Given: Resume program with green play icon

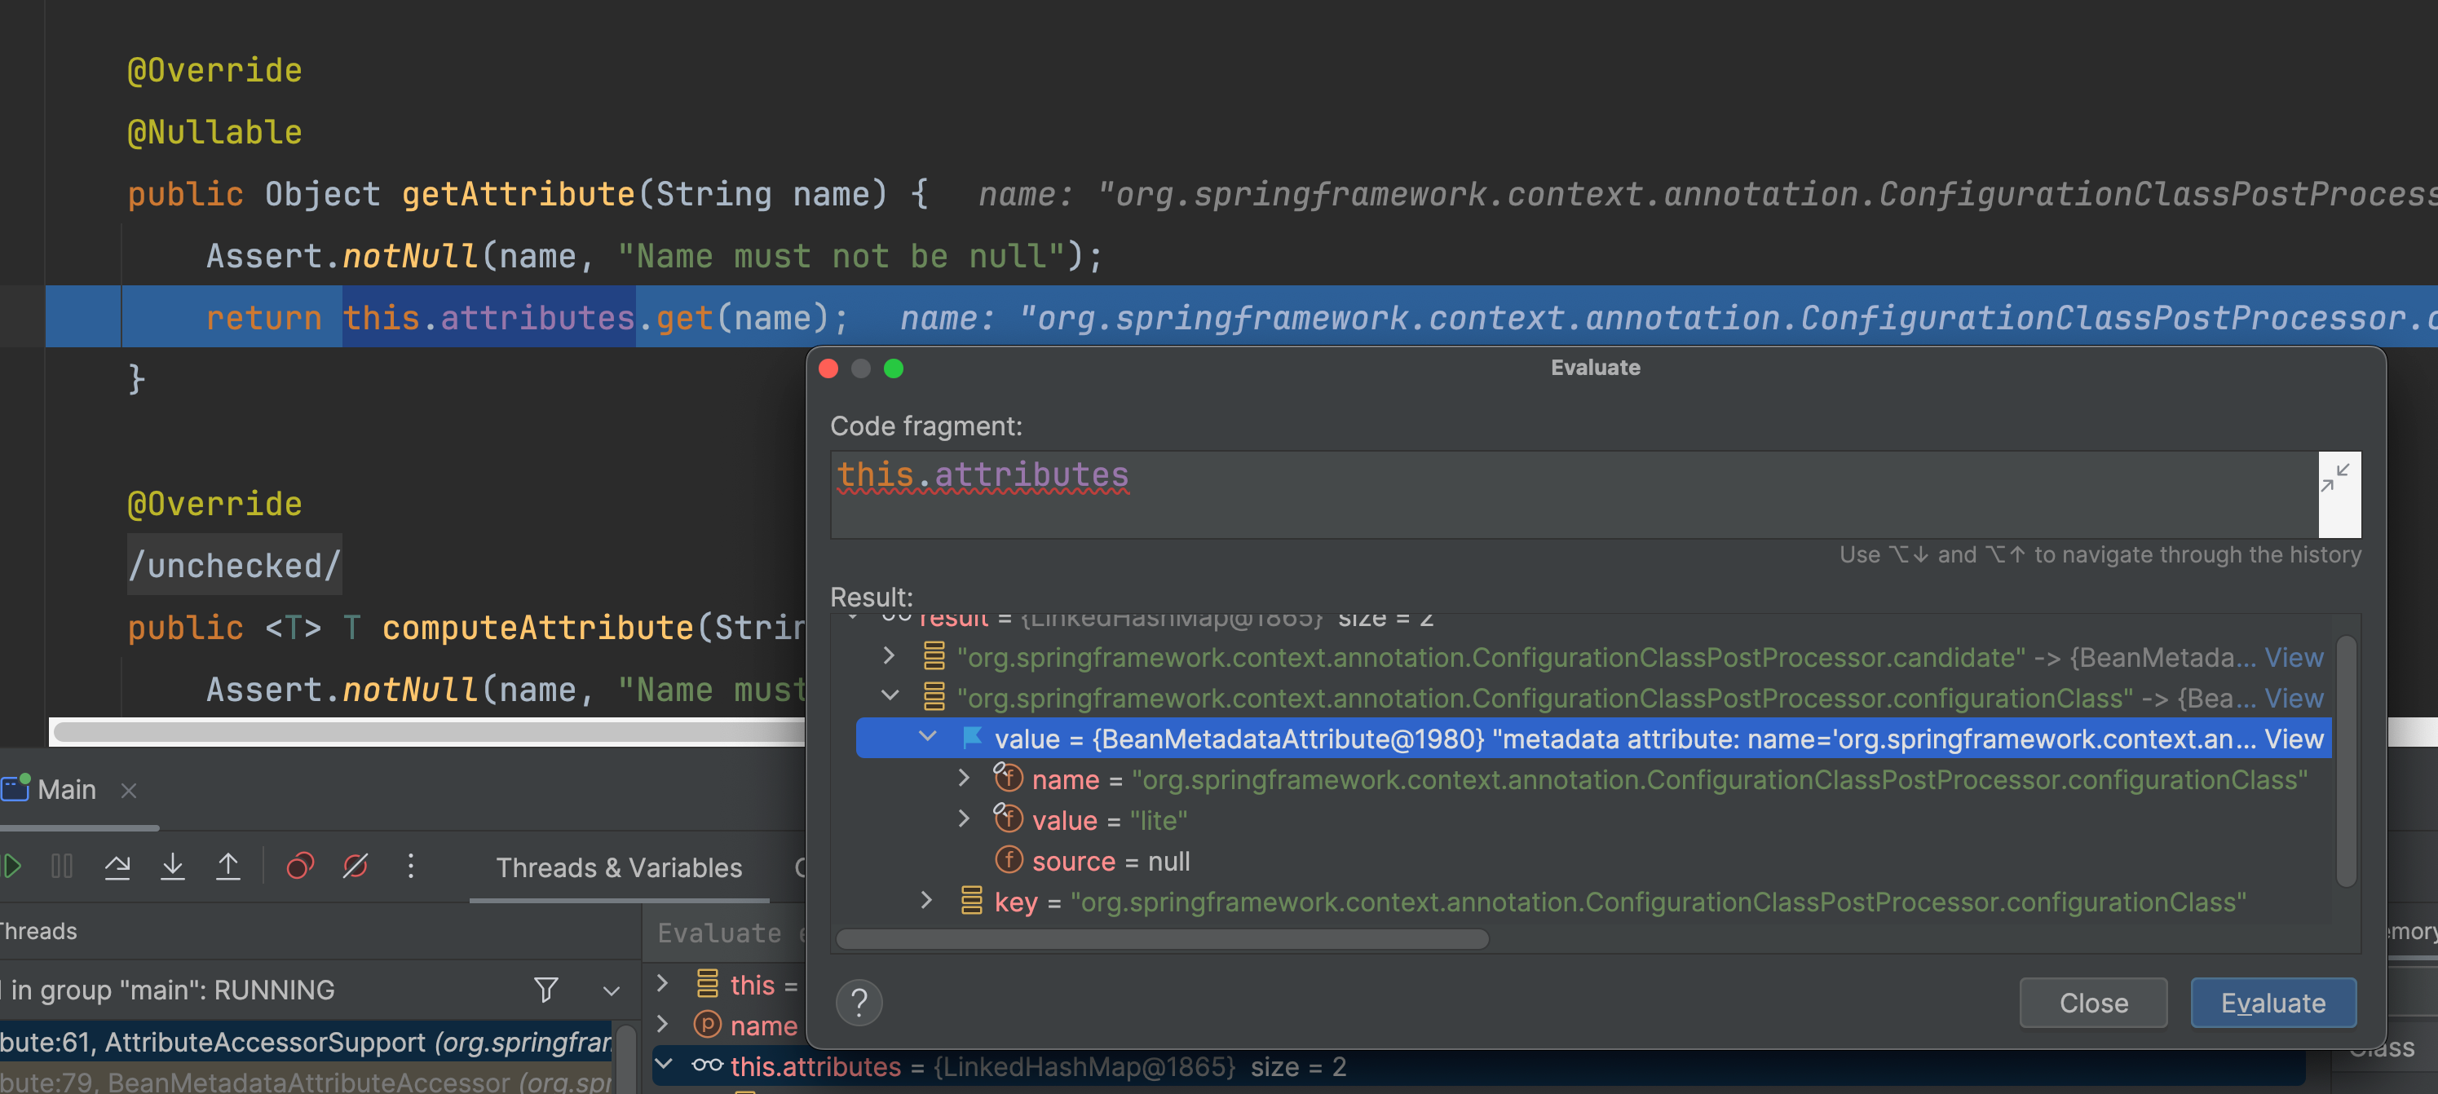Looking at the screenshot, I should pyautogui.click(x=11, y=866).
